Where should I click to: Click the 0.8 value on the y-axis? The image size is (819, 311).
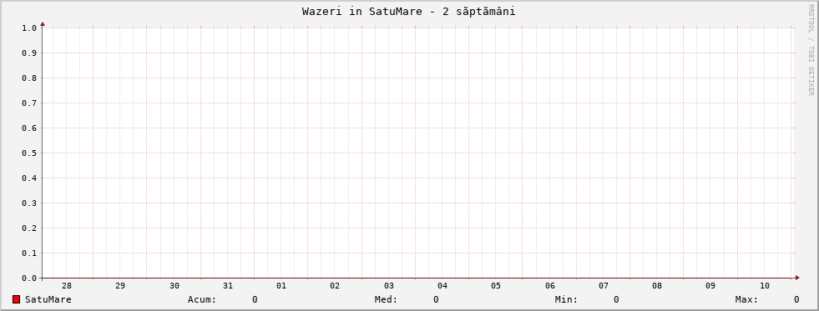(29, 78)
